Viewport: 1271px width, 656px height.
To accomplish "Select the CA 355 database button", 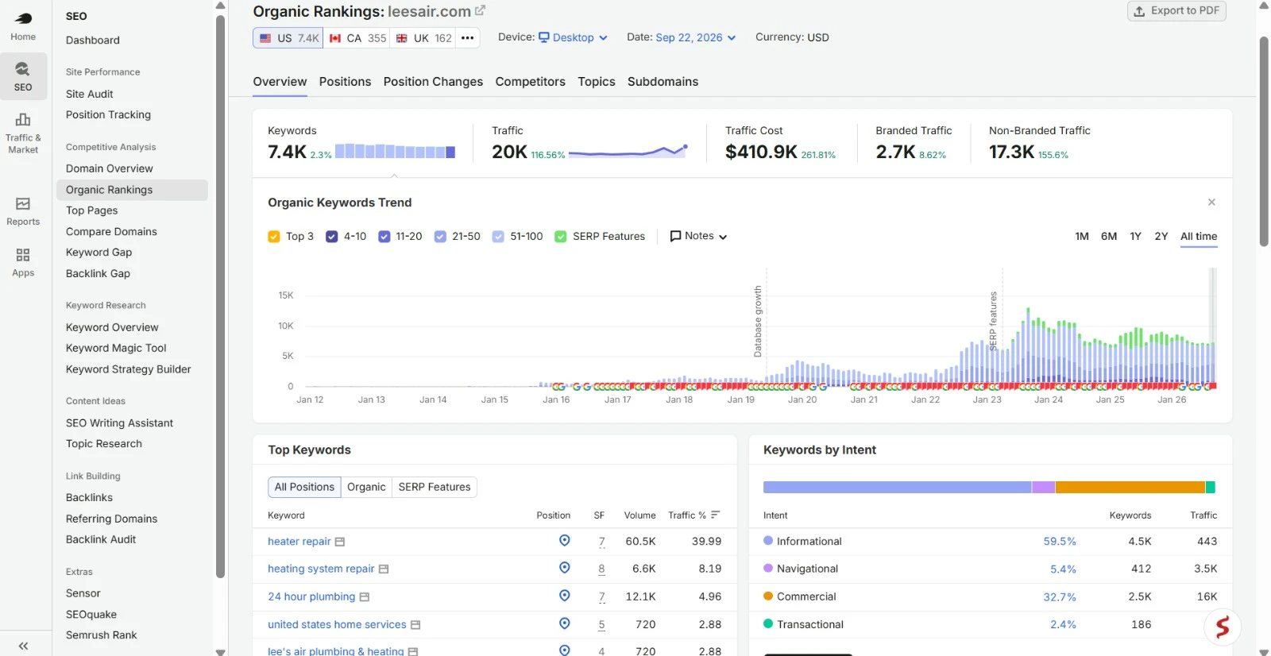I will pos(357,38).
